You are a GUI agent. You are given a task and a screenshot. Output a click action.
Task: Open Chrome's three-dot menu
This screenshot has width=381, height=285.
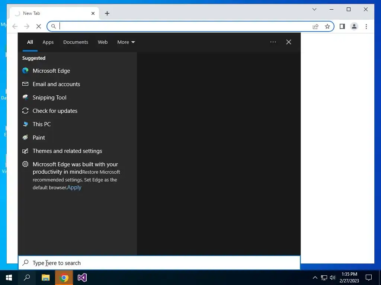tap(366, 26)
